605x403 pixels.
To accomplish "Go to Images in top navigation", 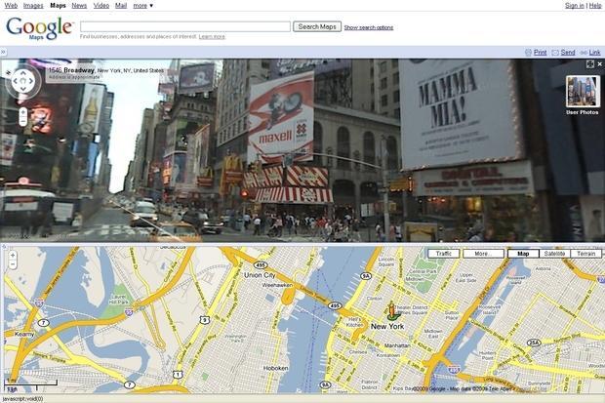I will pos(33,6).
